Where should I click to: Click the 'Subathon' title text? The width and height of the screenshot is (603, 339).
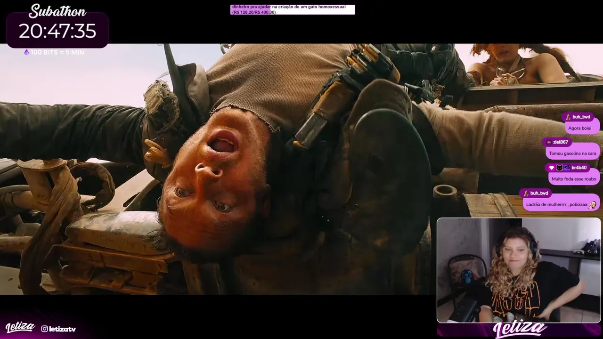pos(57,11)
